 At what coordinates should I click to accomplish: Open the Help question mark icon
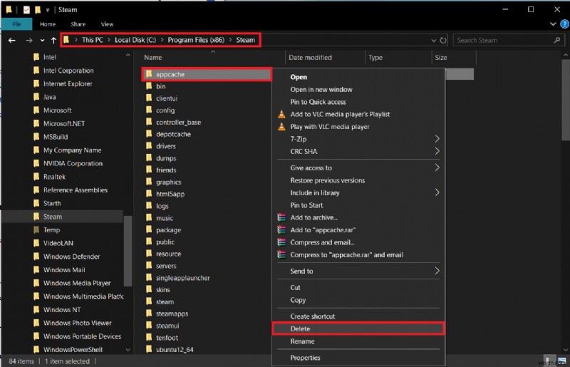coord(564,24)
